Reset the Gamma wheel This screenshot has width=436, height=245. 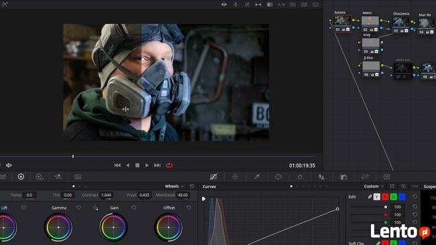pyautogui.click(x=78, y=208)
